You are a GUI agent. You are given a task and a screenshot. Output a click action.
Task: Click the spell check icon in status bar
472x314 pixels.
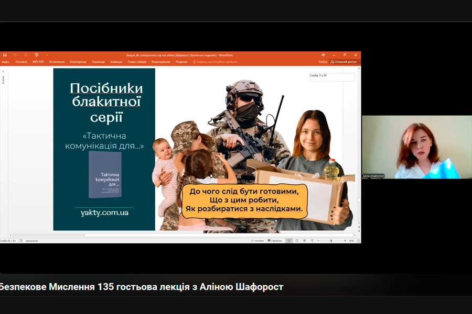(x=21, y=241)
